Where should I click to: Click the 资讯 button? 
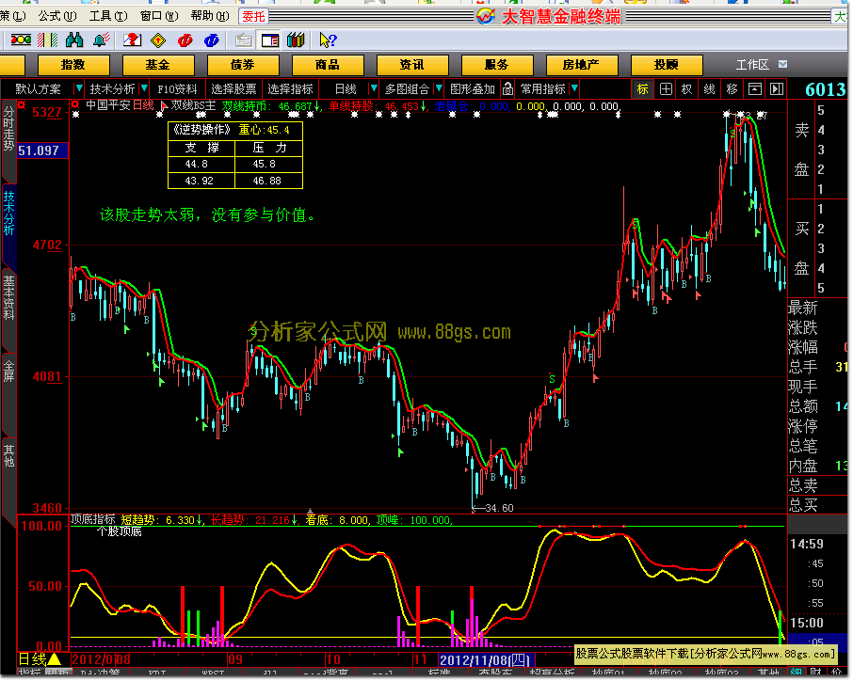[x=411, y=65]
